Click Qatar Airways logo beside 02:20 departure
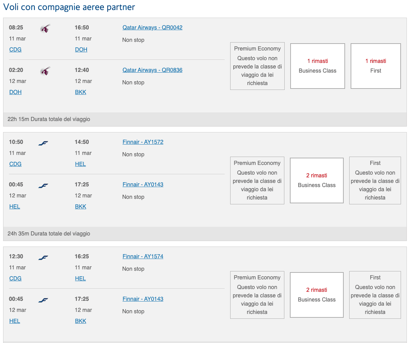 pos(45,71)
